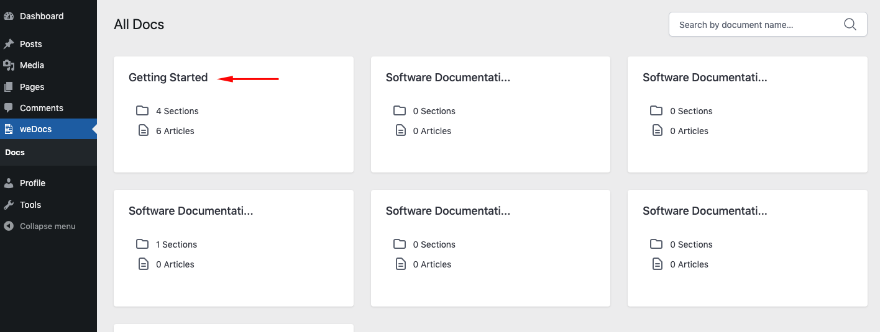Click the Profile user icon
Screen dimensions: 880x332
(9, 183)
